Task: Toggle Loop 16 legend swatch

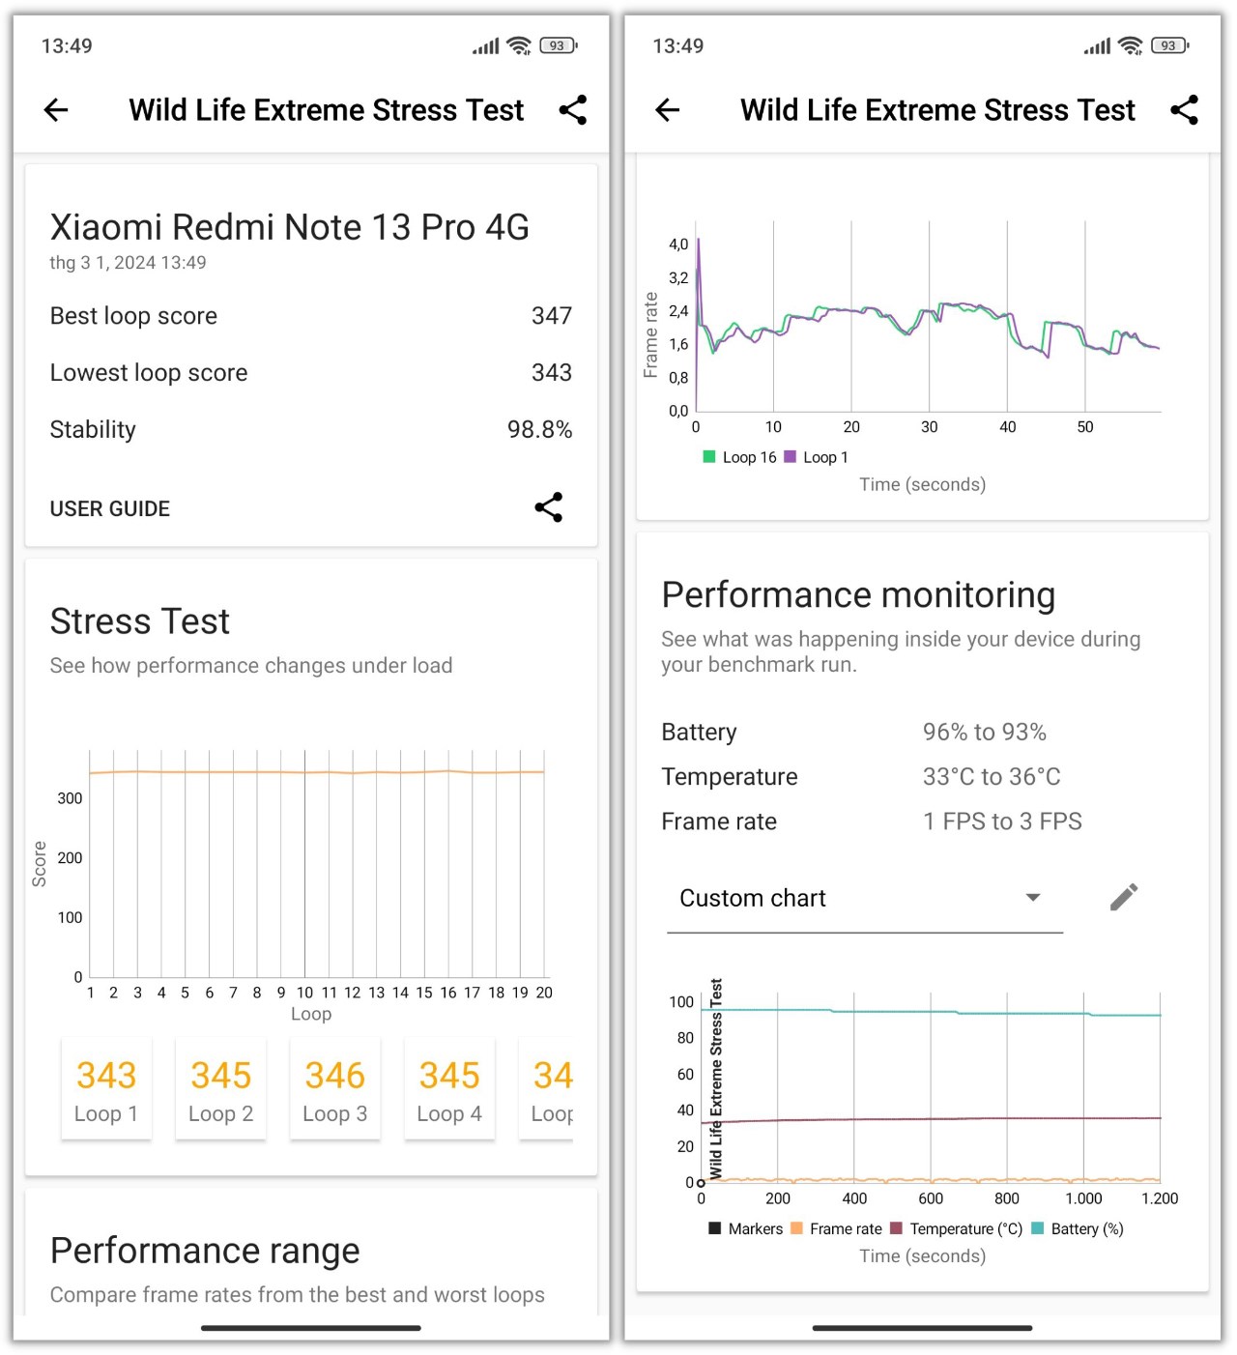Action: click(709, 457)
